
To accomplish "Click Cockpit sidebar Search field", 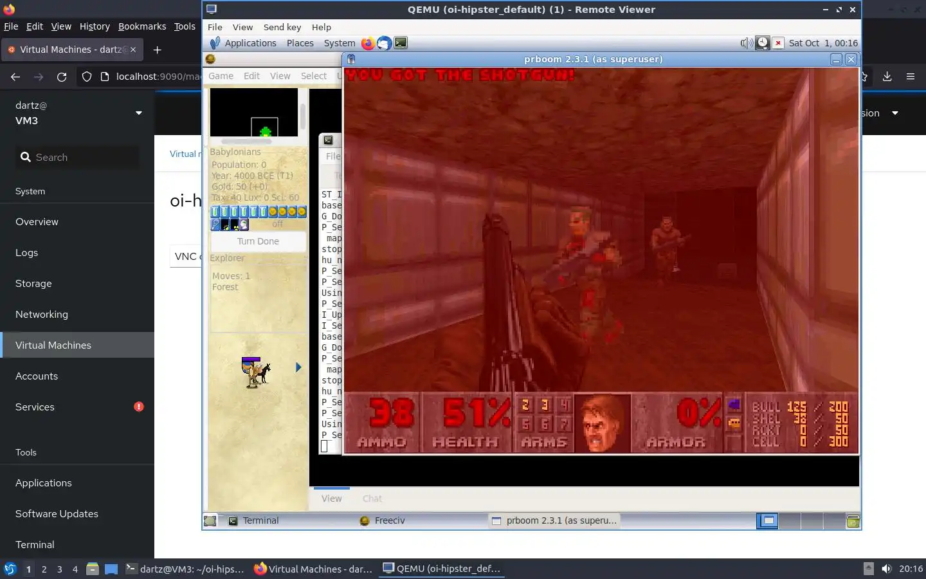I will pyautogui.click(x=77, y=158).
